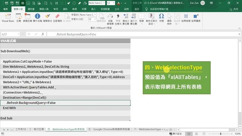Open sheet tab 三、執行巨集
The image size is (242, 136).
click(x=36, y=129)
